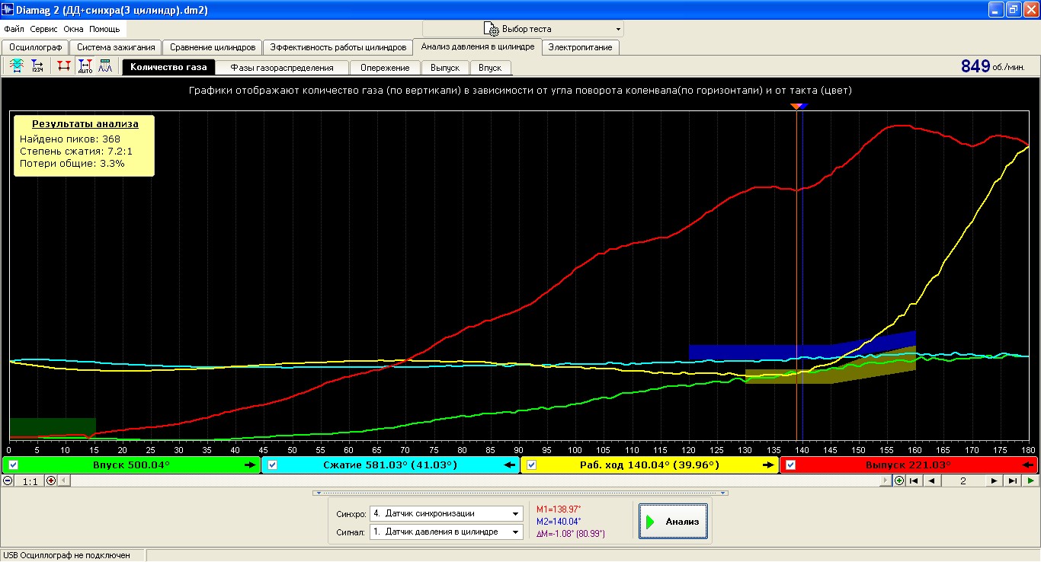The height and width of the screenshot is (562, 1041).
Task: Toggle the Сжатие stroke checkbox
Action: [x=273, y=465]
